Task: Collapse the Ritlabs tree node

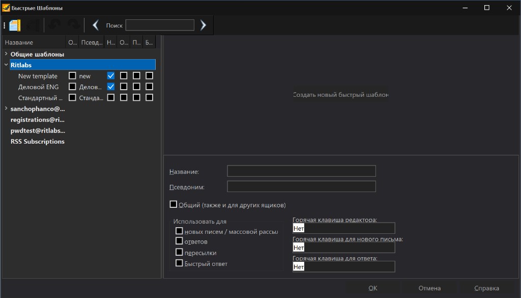Action: (x=6, y=65)
